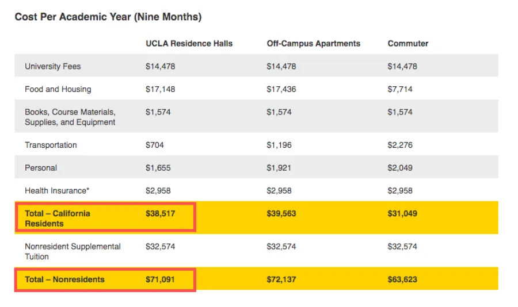Select the $71,091 nonresident total

(x=160, y=279)
